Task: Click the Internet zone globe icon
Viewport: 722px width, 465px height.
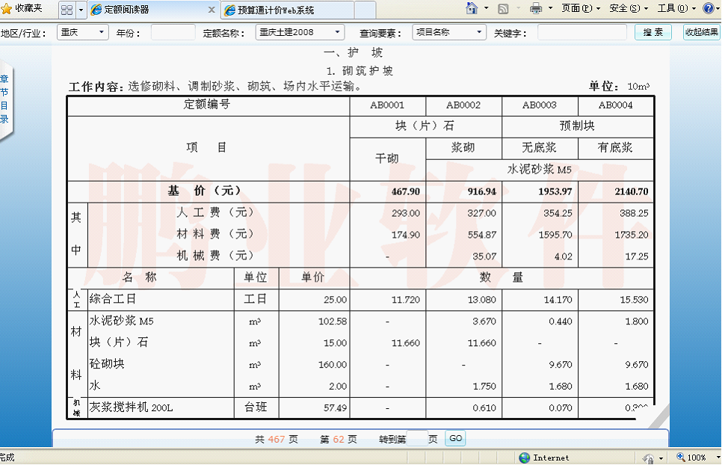Action: click(525, 458)
